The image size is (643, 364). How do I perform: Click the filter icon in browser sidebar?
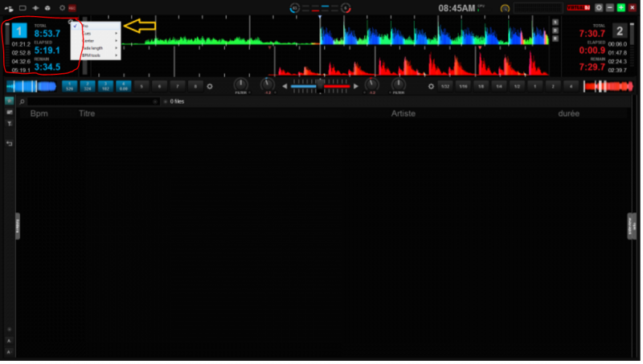click(x=9, y=124)
